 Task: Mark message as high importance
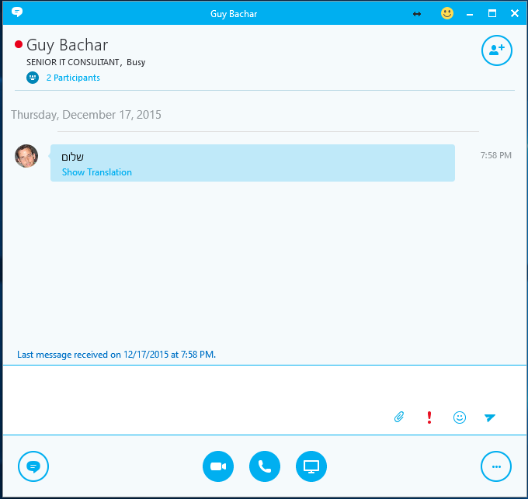(x=429, y=418)
